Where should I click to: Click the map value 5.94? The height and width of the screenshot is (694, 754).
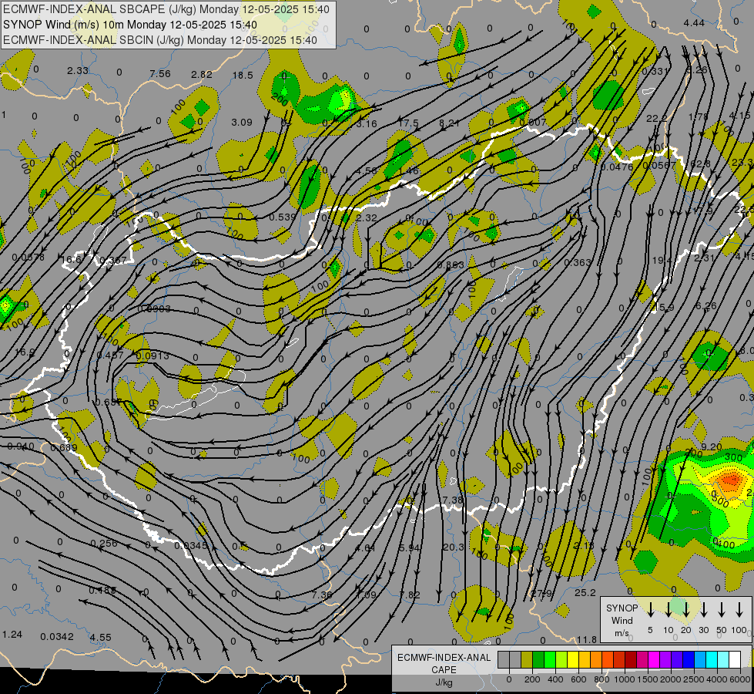[x=410, y=548]
